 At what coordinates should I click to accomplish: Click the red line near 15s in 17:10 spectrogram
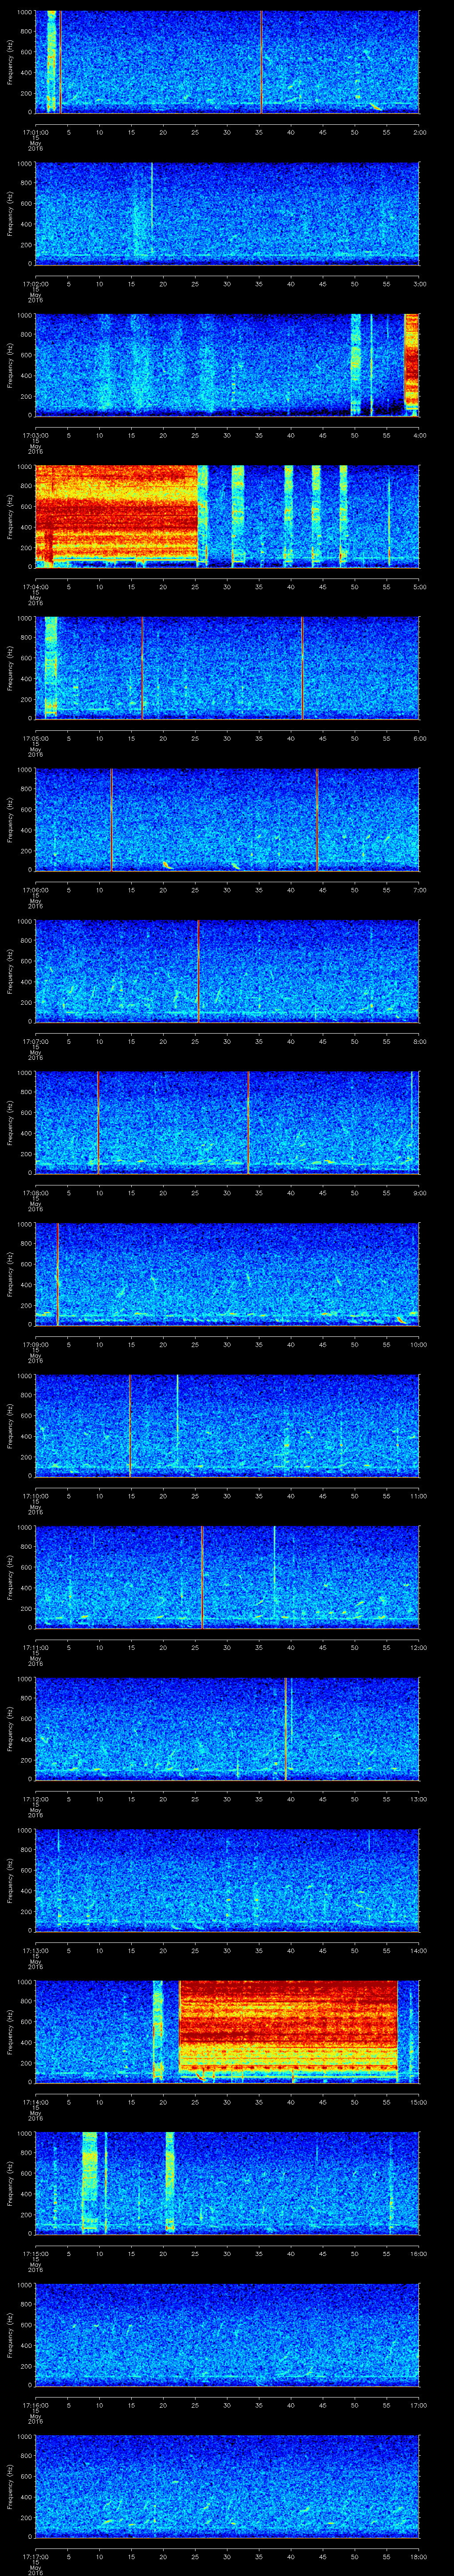coord(130,1425)
